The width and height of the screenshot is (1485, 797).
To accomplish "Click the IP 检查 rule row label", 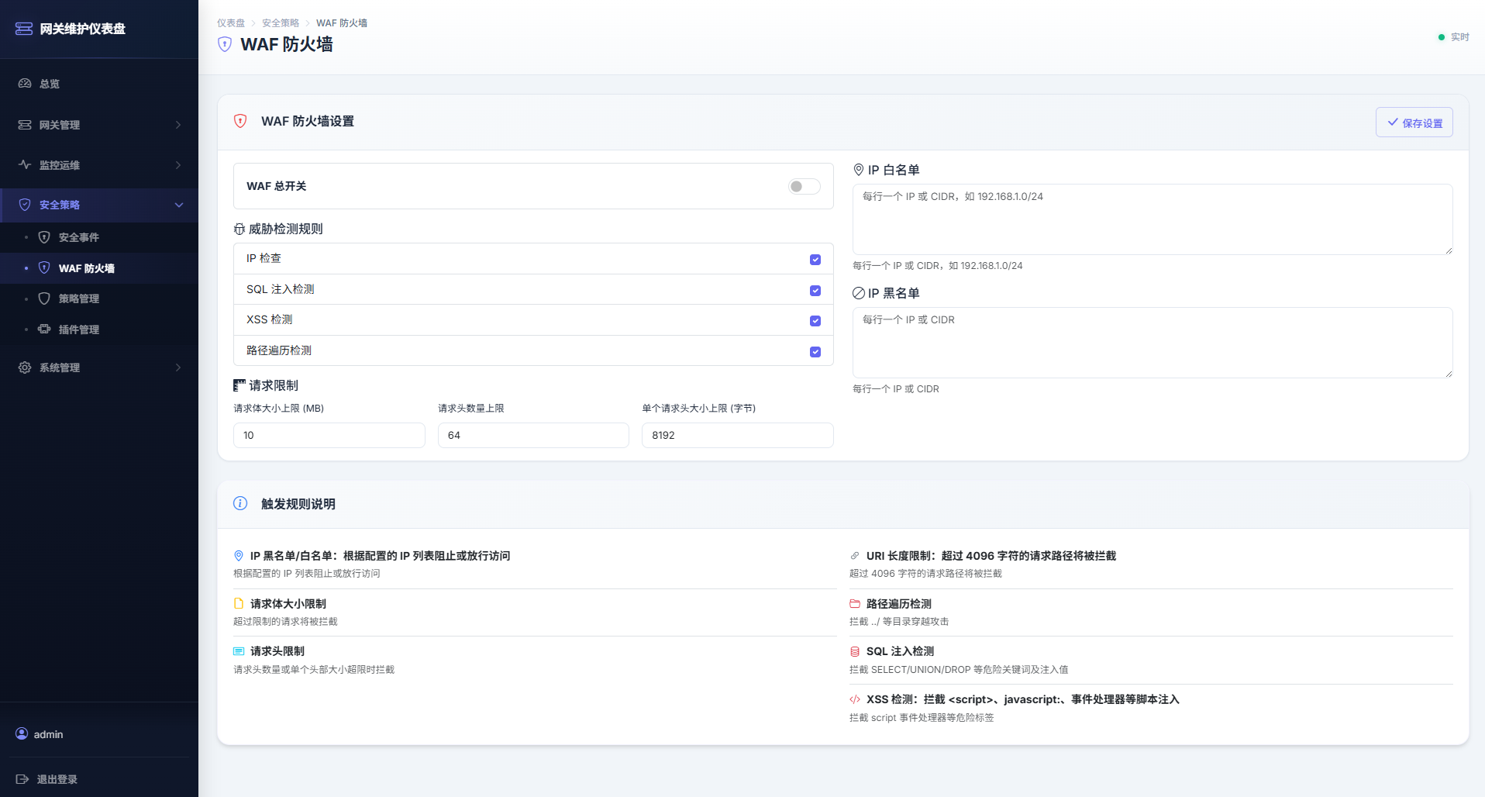I will pos(264,258).
